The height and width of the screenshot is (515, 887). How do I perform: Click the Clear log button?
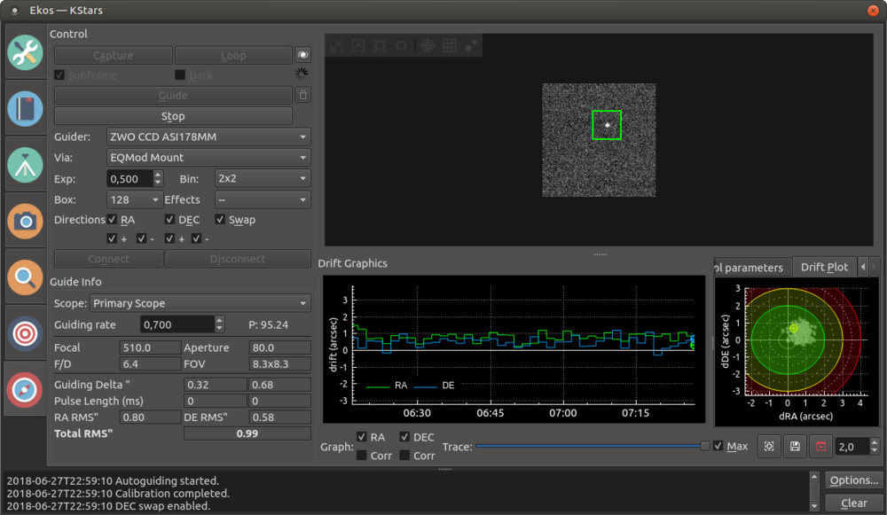pos(853,503)
